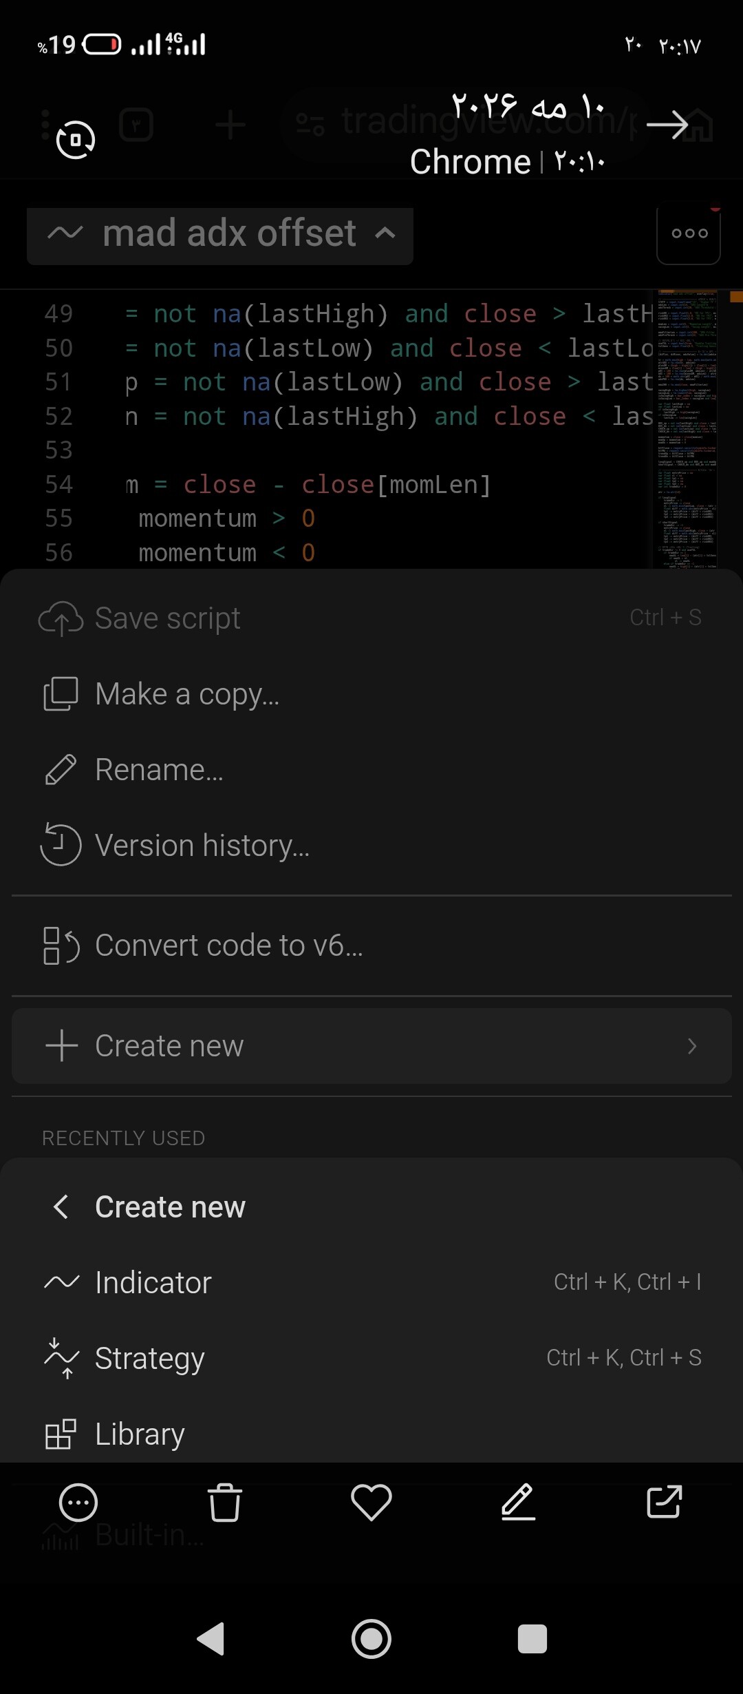Viewport: 743px width, 1694px height.
Task: Expand the Create new submenu arrow
Action: tap(692, 1046)
